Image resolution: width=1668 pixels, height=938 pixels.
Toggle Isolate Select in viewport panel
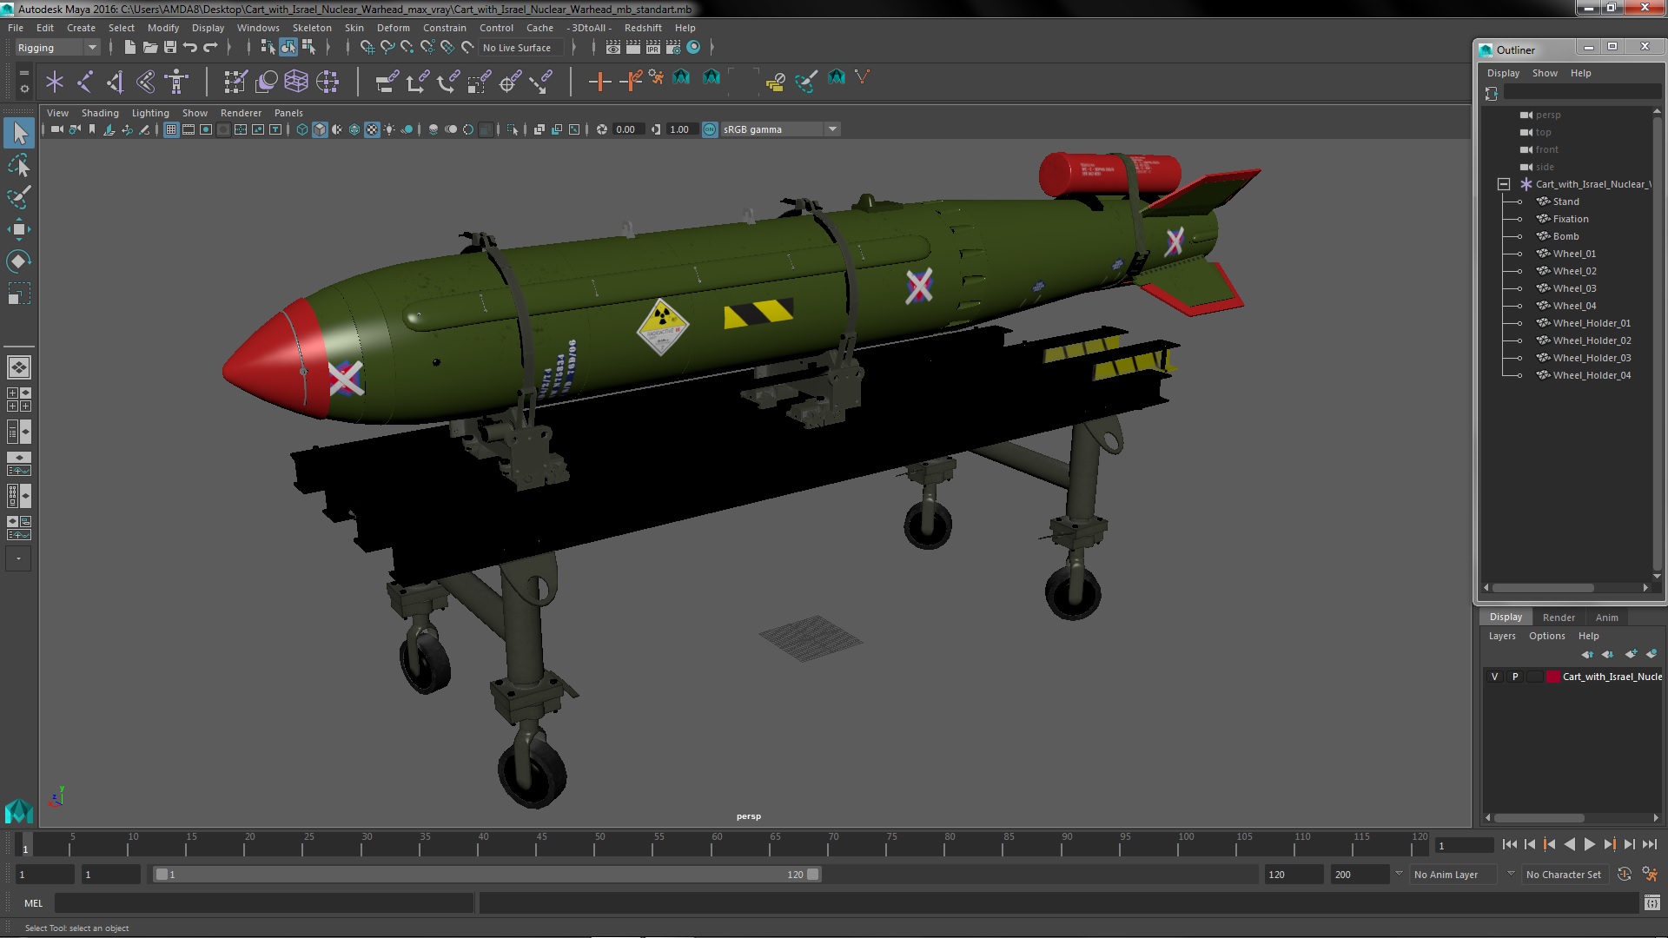click(513, 129)
